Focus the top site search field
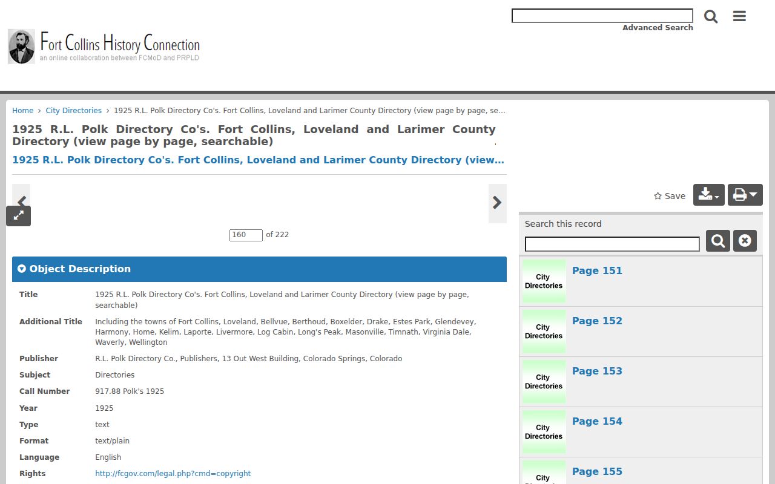This screenshot has height=484, width=775. point(602,16)
